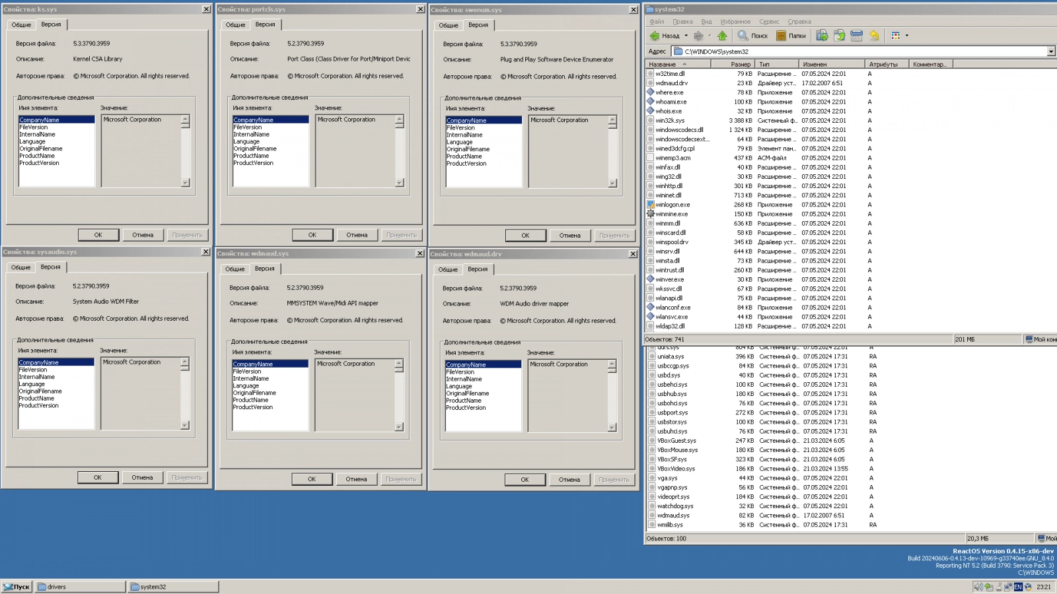Image resolution: width=1057 pixels, height=594 pixels.
Task: Click Отмена in sysaudio.sys properties dialog
Action: 142,478
